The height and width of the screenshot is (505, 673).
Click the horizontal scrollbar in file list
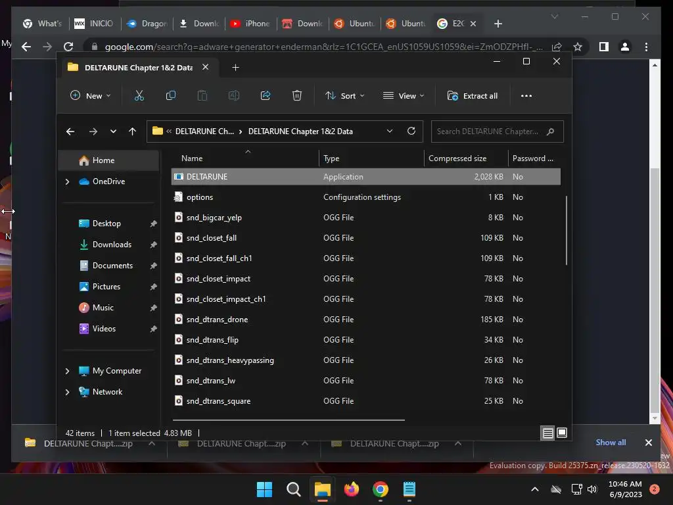pyautogui.click(x=289, y=420)
